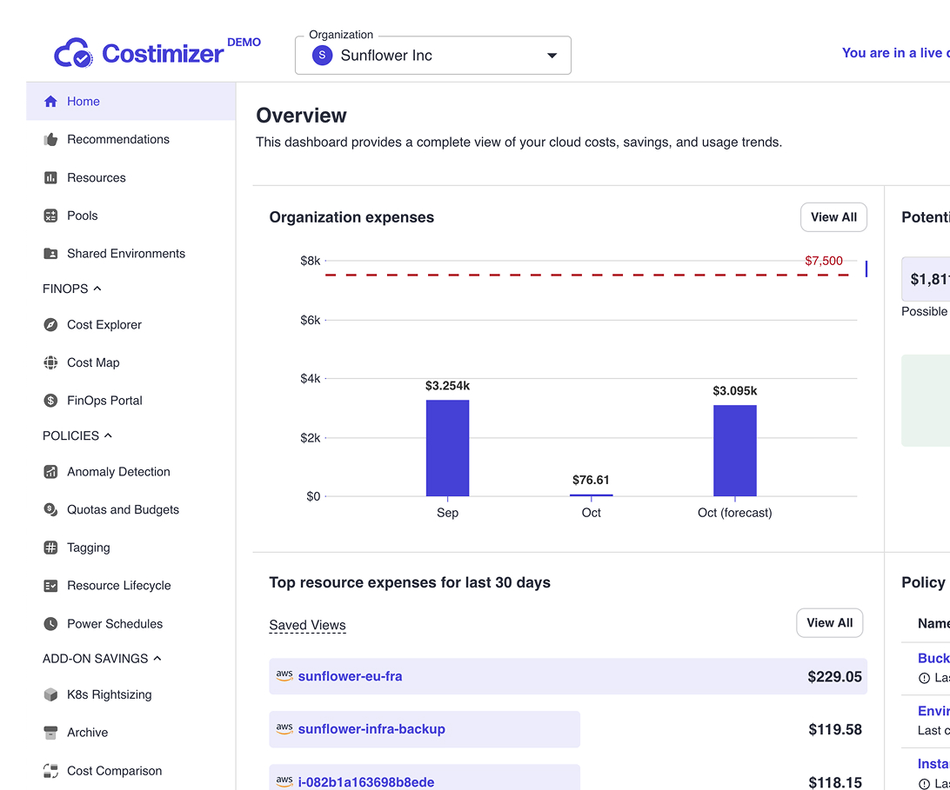Select the K8s Rightsizing cube icon

pos(50,694)
